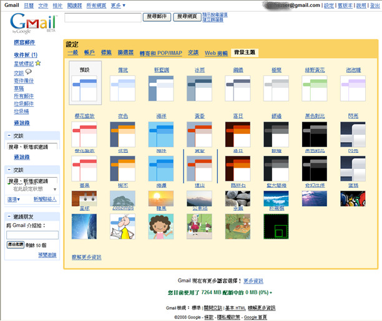382x321 pixels.
Task: Select the 背景主題 tab
Action: [x=245, y=52]
